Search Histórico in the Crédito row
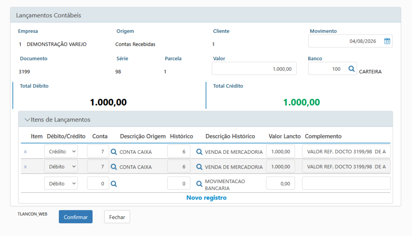The width and height of the screenshot is (412, 236). coord(200,152)
